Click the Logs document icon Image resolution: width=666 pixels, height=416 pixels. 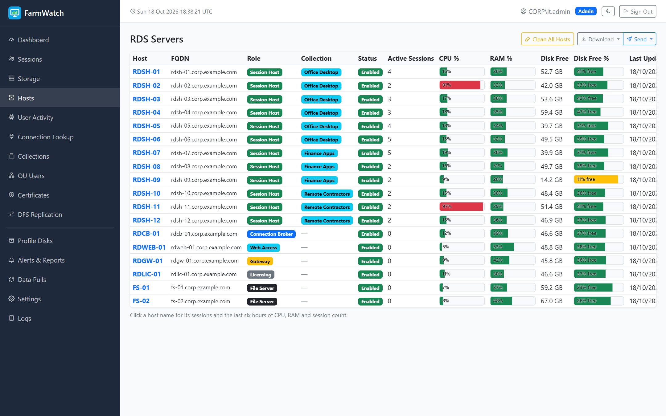pos(12,318)
